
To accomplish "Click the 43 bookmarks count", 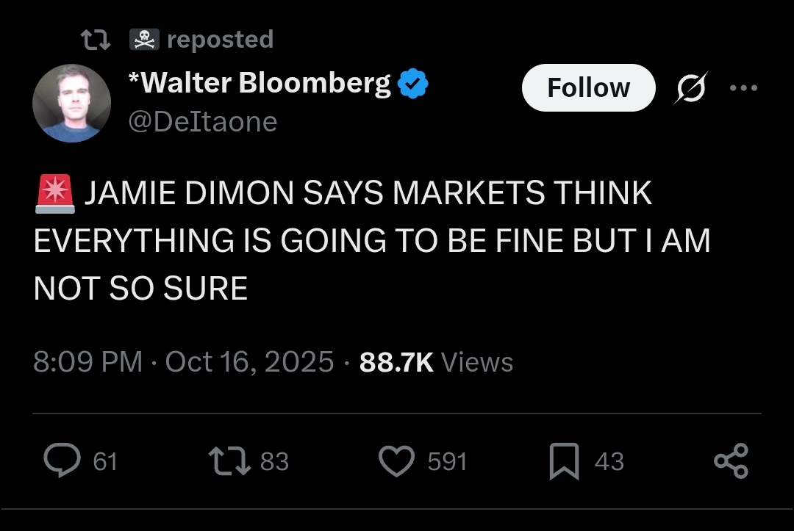I will click(x=609, y=462).
